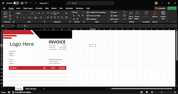Click the Search box in title bar
Screen dimensions: 178x94
(90, 3)
